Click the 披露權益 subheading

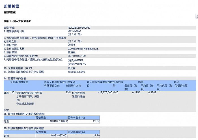pos(10,12)
